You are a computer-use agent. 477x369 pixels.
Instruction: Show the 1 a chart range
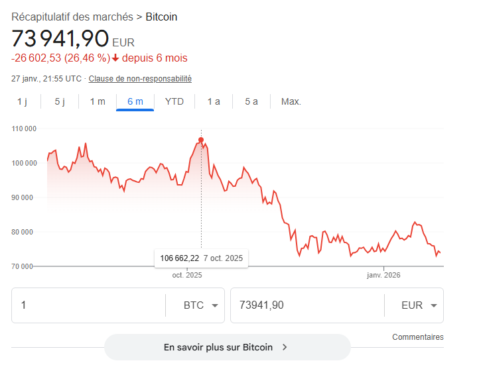click(214, 101)
